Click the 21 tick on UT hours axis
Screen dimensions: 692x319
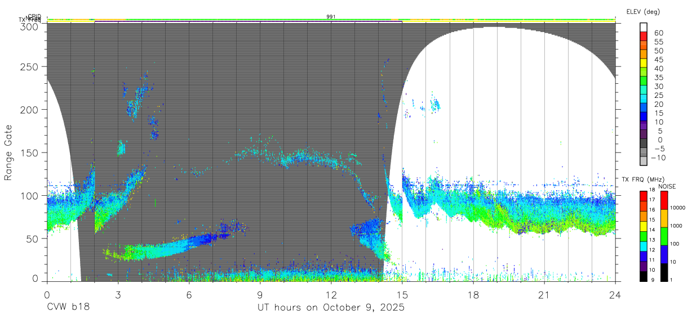click(544, 295)
